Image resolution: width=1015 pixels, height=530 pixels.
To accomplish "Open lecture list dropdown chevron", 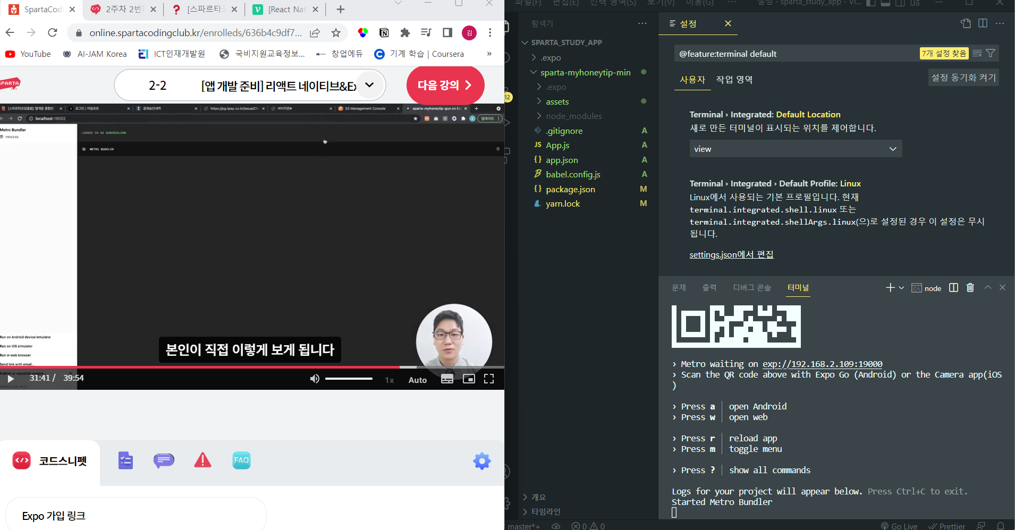I will click(x=369, y=85).
